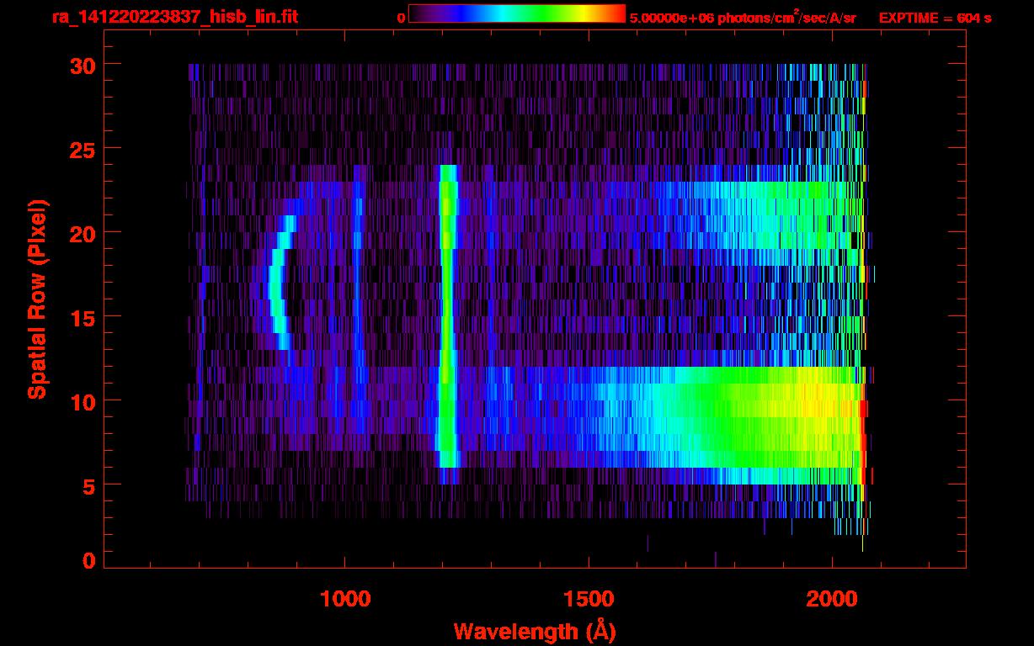Click the colorbar maximum 5.00000e+06 photons label
The image size is (1034, 646).
(x=743, y=18)
